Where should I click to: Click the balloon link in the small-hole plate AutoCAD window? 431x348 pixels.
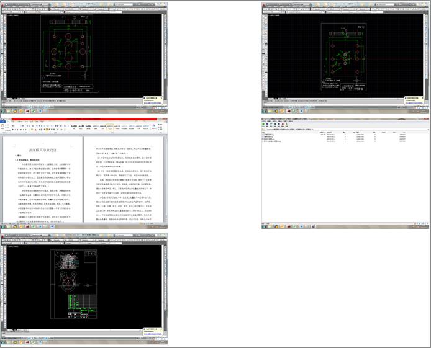(x=414, y=103)
